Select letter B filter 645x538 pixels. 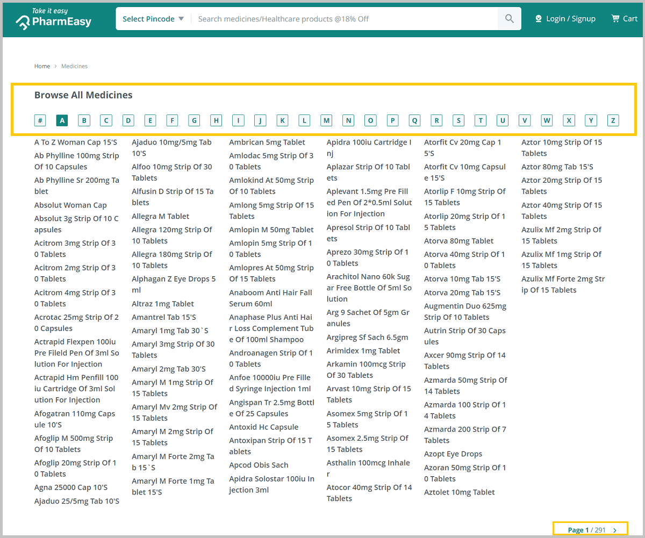(84, 120)
